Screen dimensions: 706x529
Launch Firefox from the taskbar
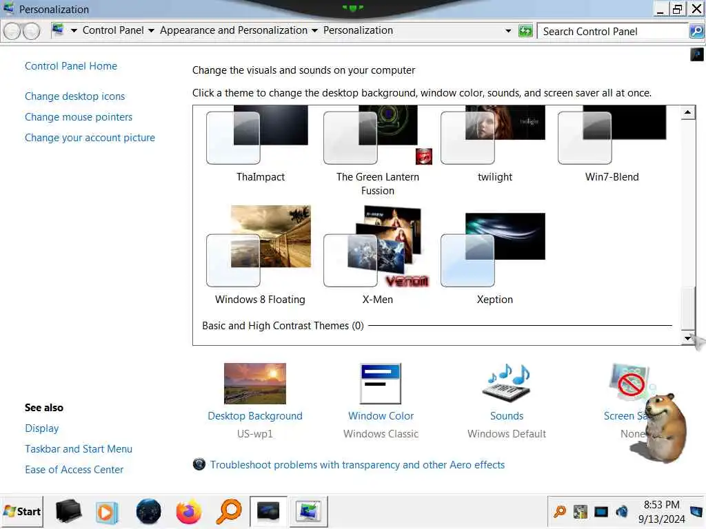click(x=188, y=512)
